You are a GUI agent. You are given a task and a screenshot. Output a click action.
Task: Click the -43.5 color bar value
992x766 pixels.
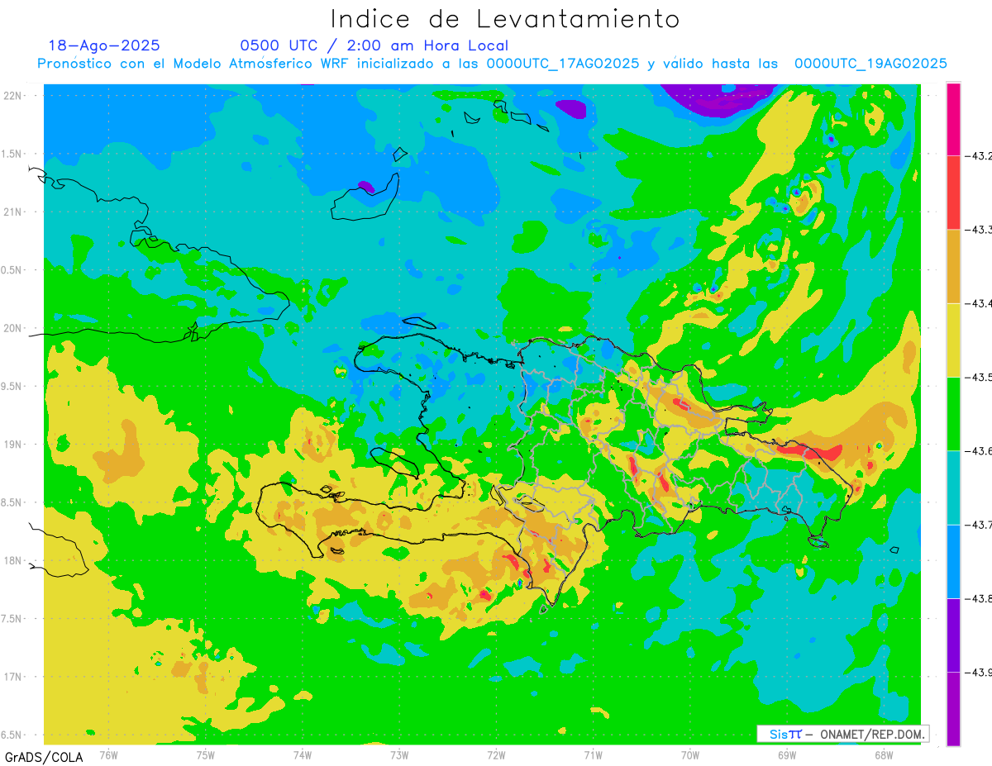coord(980,377)
